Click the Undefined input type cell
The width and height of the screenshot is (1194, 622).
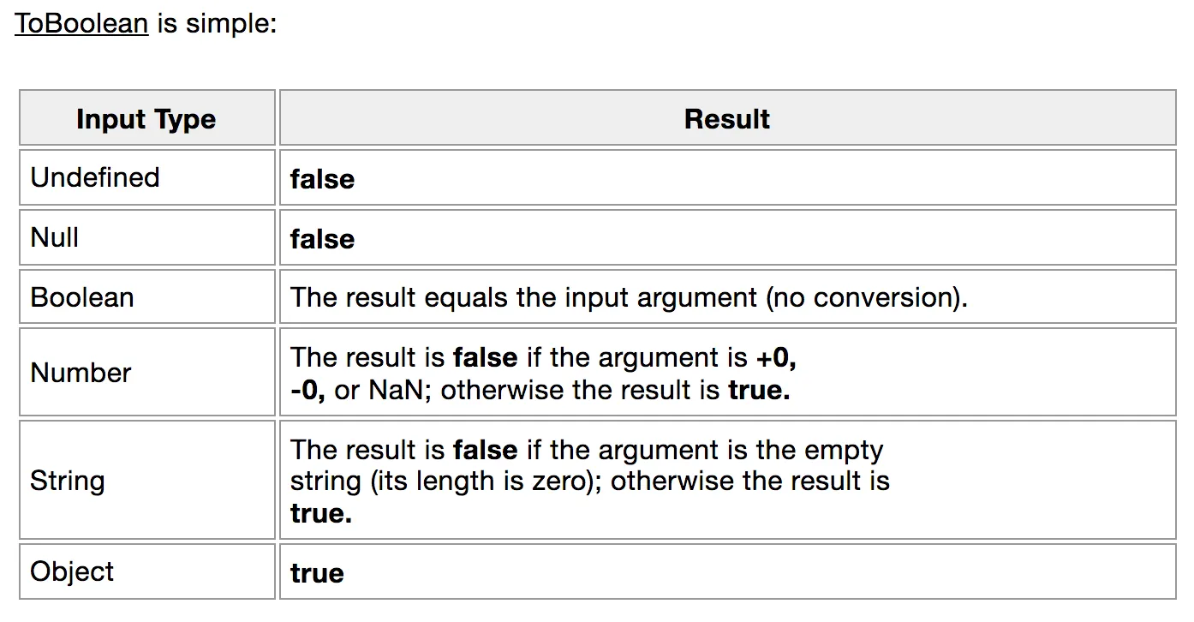[x=146, y=178]
